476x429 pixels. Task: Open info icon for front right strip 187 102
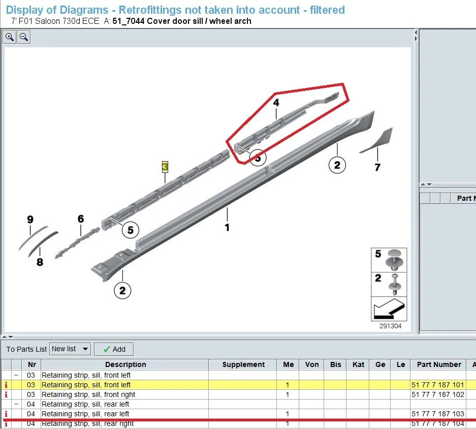click(6, 394)
